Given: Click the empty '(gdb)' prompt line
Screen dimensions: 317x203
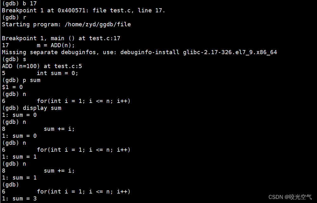Looking at the screenshot, I should click(10, 185).
